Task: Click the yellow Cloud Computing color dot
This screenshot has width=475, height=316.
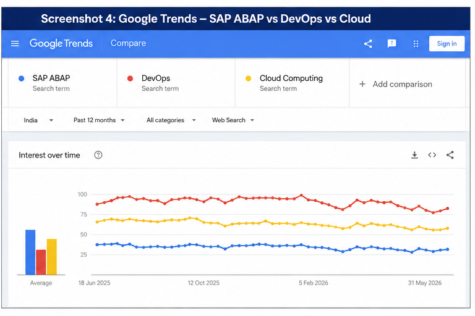Action: coord(248,78)
